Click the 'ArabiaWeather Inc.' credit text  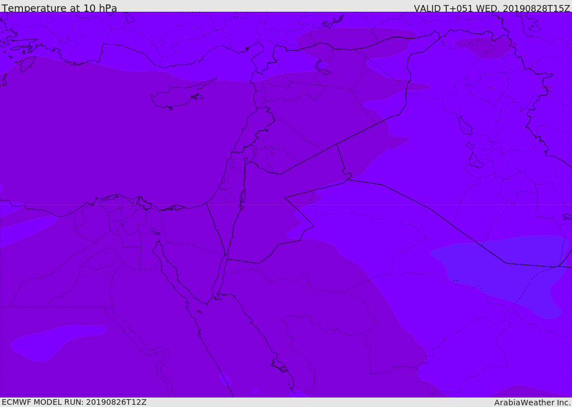[x=532, y=403]
